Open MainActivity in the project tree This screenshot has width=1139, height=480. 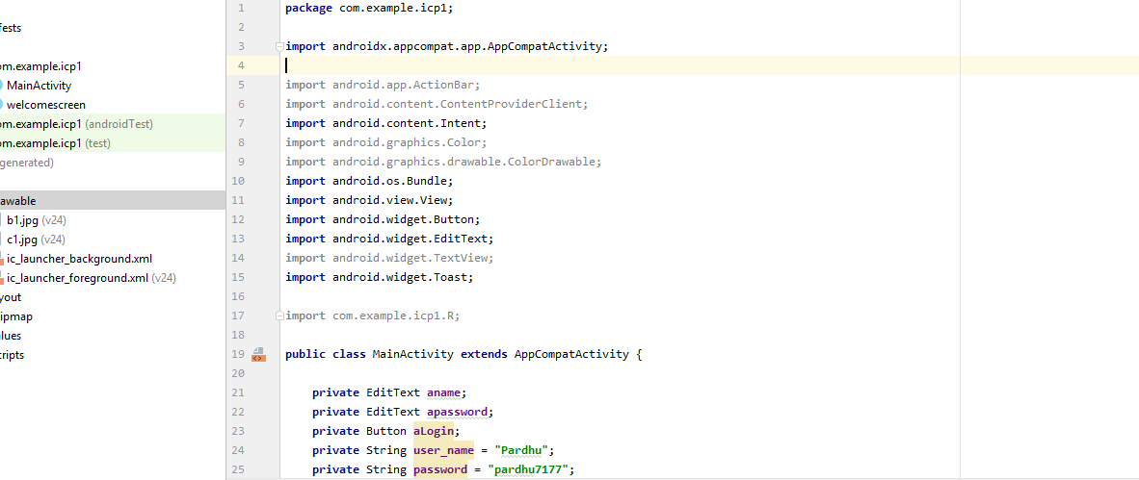(x=40, y=86)
